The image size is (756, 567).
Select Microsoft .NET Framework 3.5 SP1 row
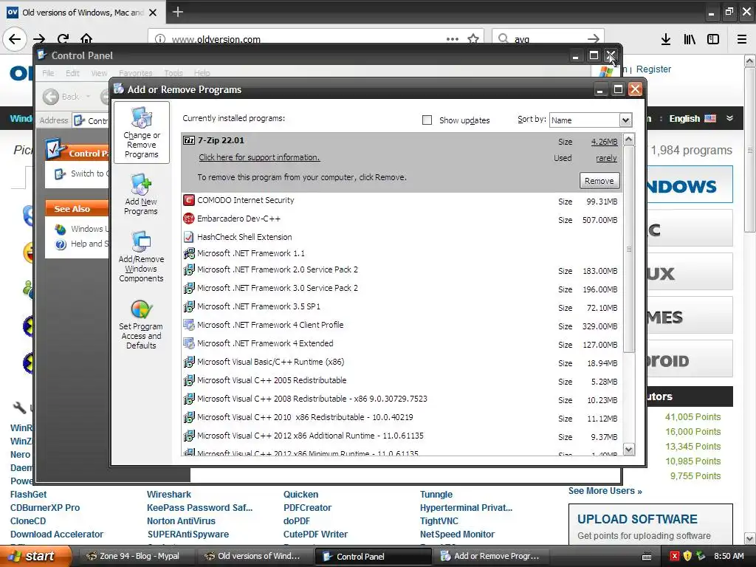pyautogui.click(x=401, y=306)
